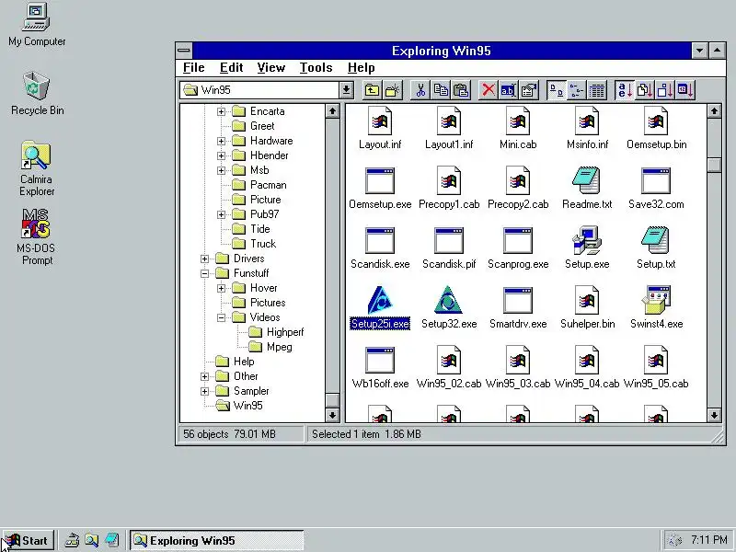The width and height of the screenshot is (736, 552).
Task: Go up one folder level via toolbar
Action: pos(372,90)
